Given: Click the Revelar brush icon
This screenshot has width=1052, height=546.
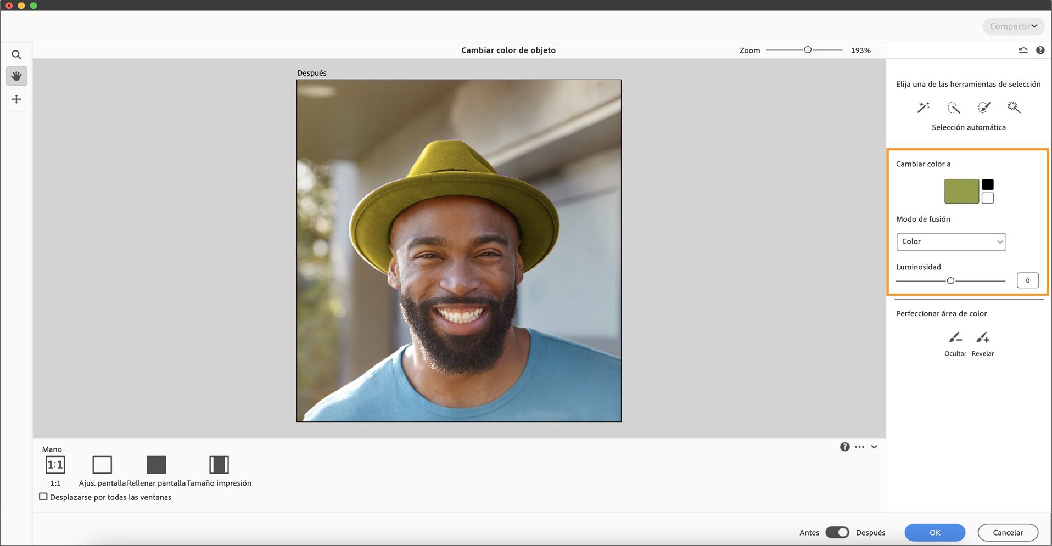Looking at the screenshot, I should pos(983,337).
